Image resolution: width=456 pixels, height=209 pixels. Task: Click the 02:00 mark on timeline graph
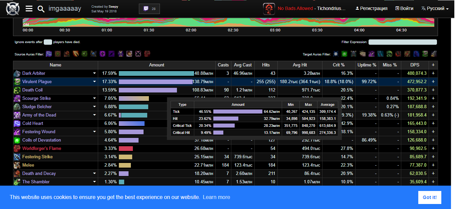[x=191, y=30]
